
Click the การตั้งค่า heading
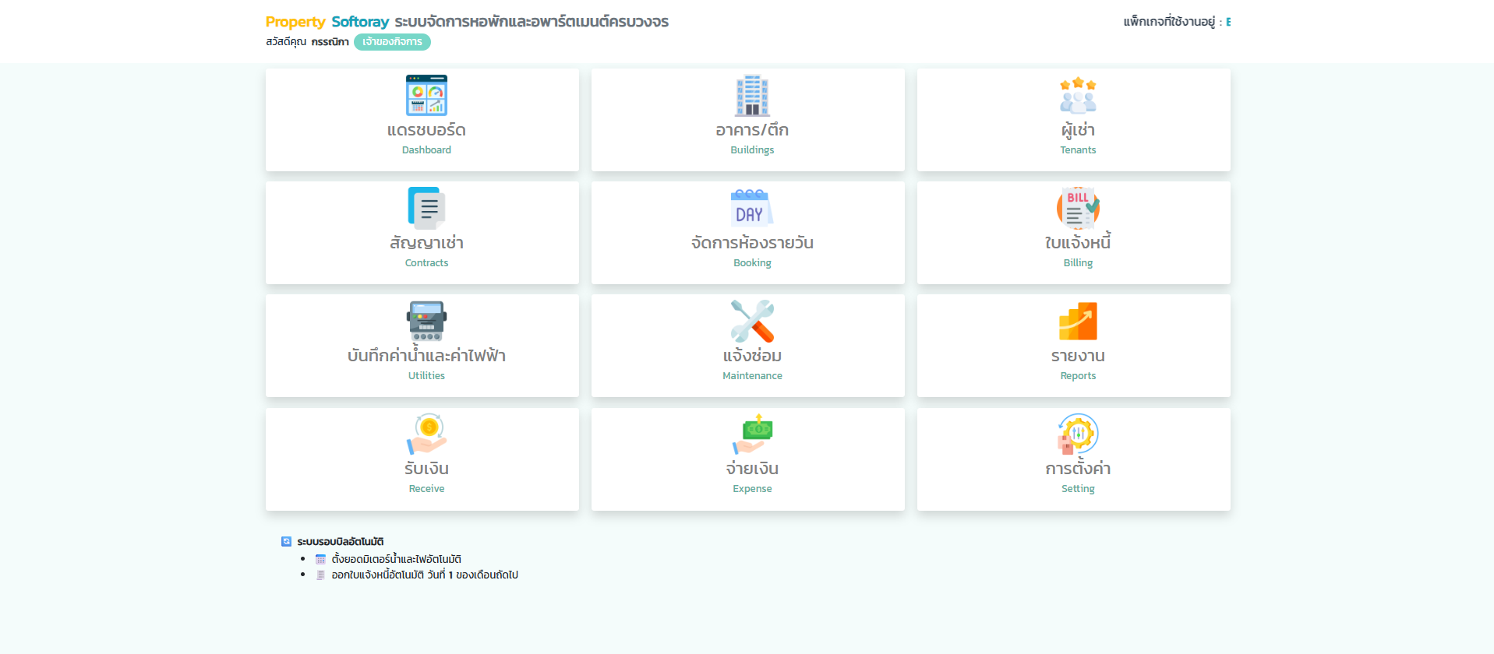(x=1078, y=468)
